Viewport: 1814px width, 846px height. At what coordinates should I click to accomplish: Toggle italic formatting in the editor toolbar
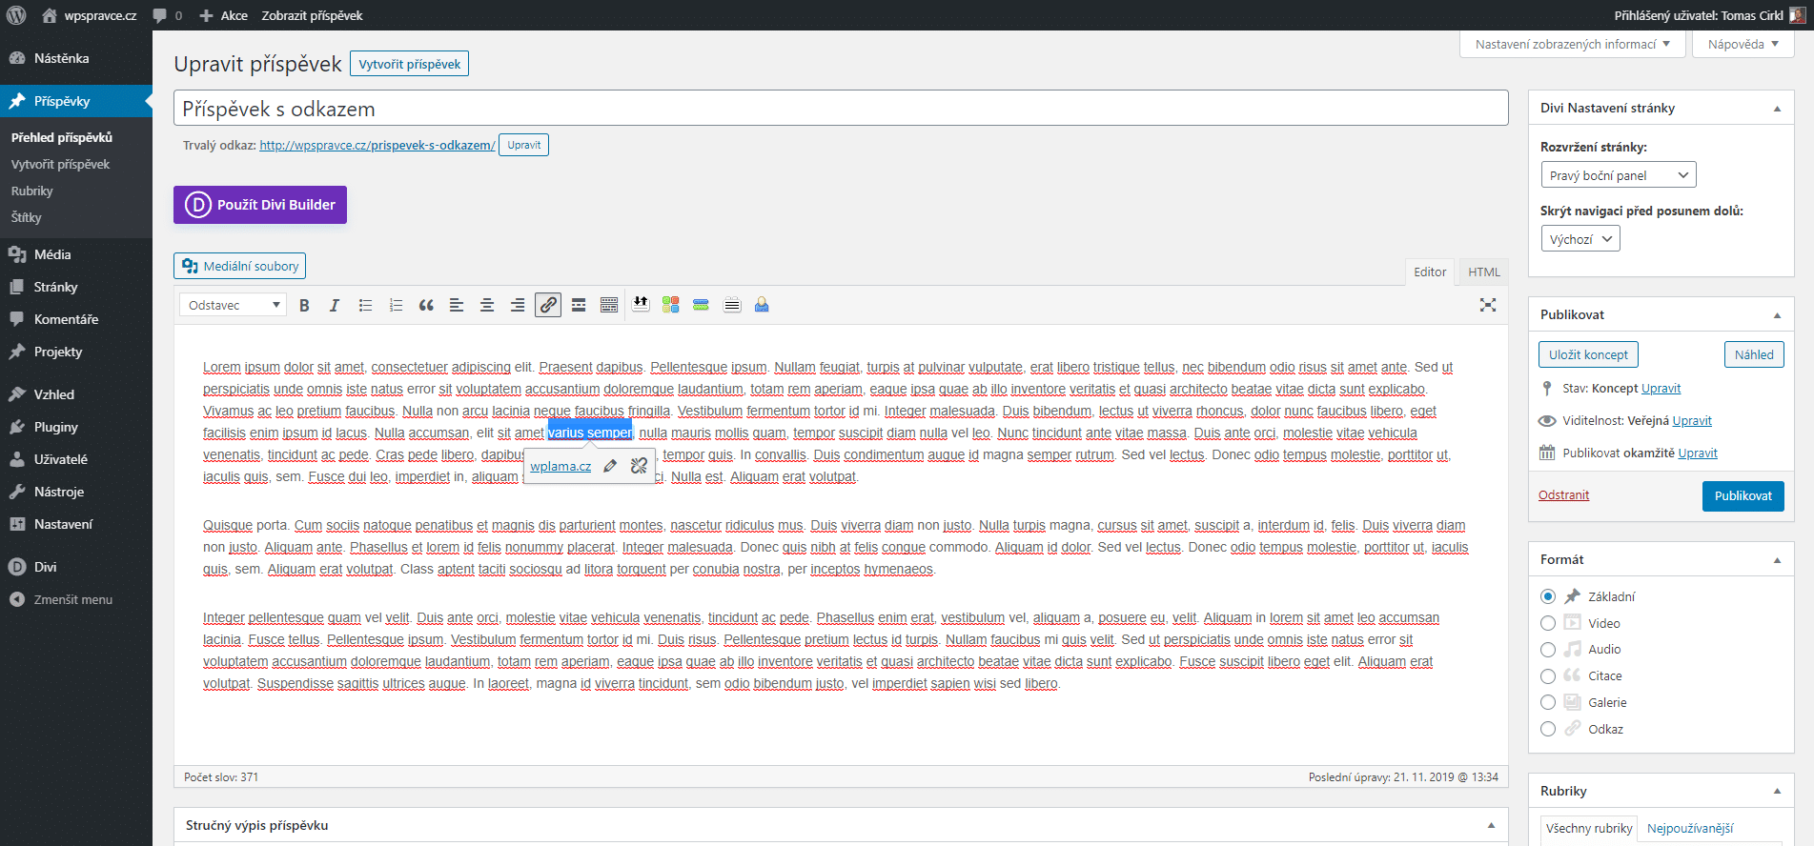pyautogui.click(x=335, y=305)
